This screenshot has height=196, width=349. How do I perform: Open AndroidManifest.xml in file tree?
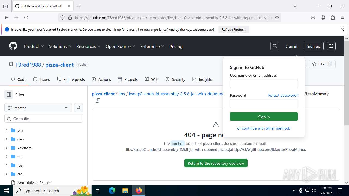pyautogui.click(x=35, y=183)
